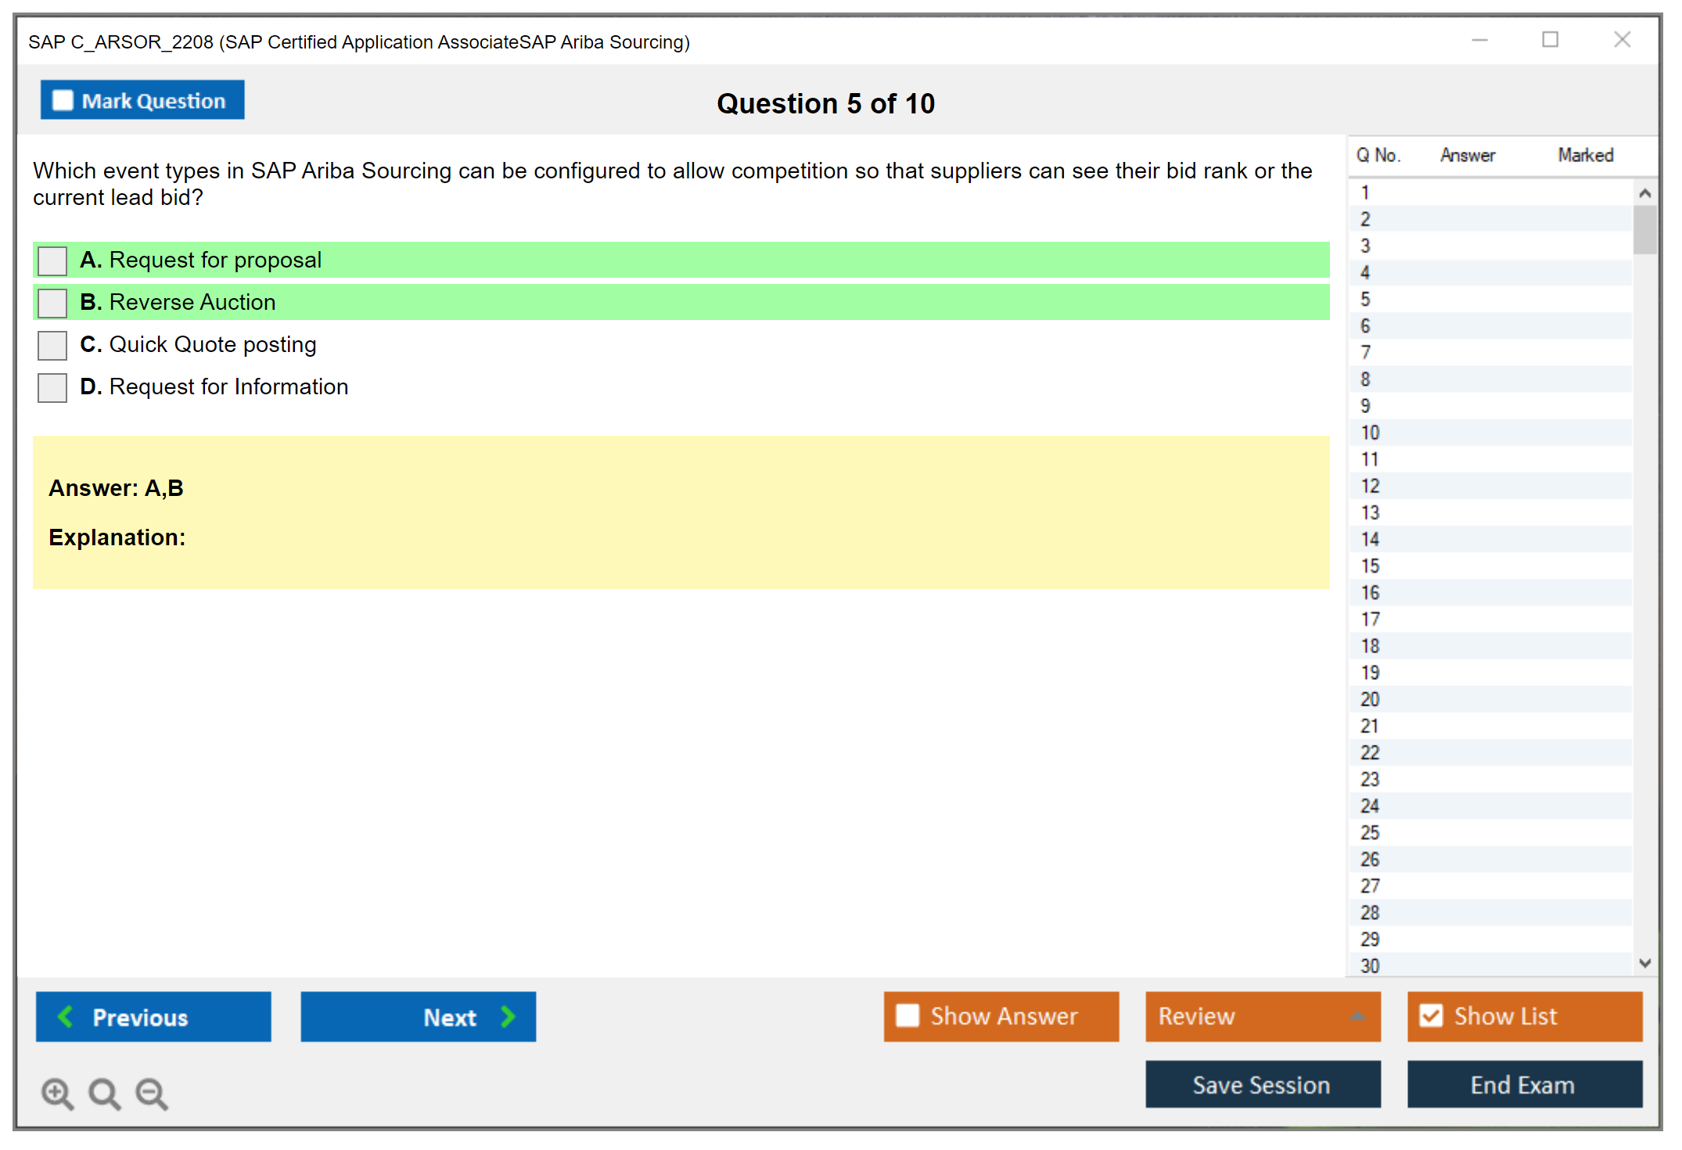
Task: Expand the Review dropdown menu
Action: coord(1357,1016)
